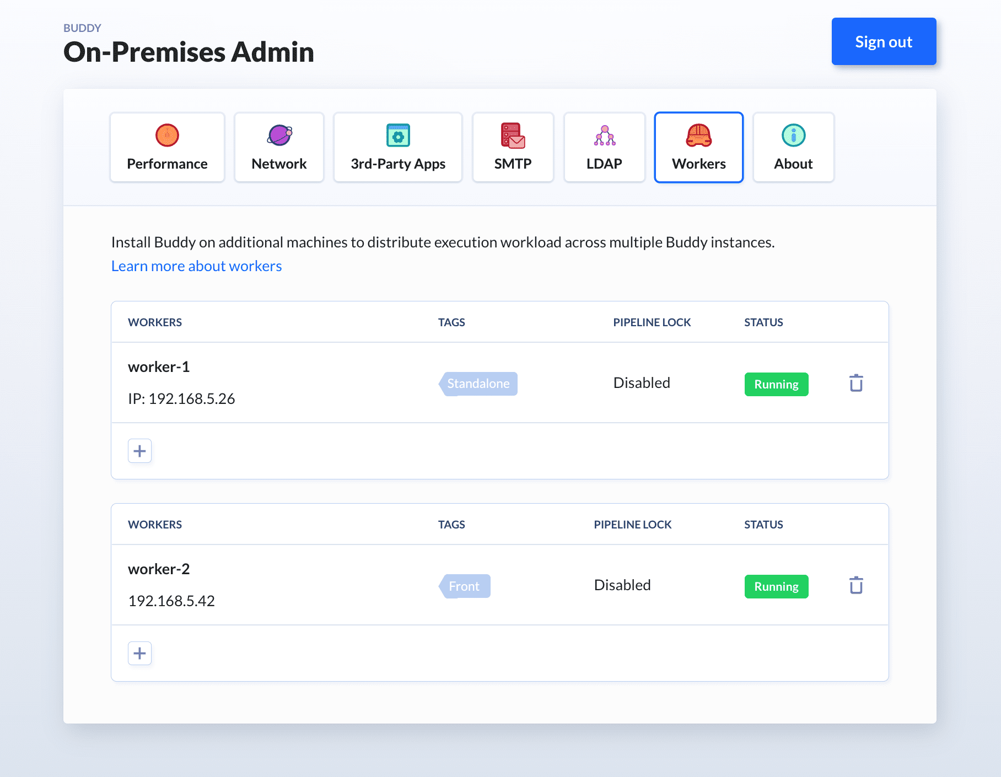Add a worker below worker-1
1001x777 pixels.
[140, 451]
